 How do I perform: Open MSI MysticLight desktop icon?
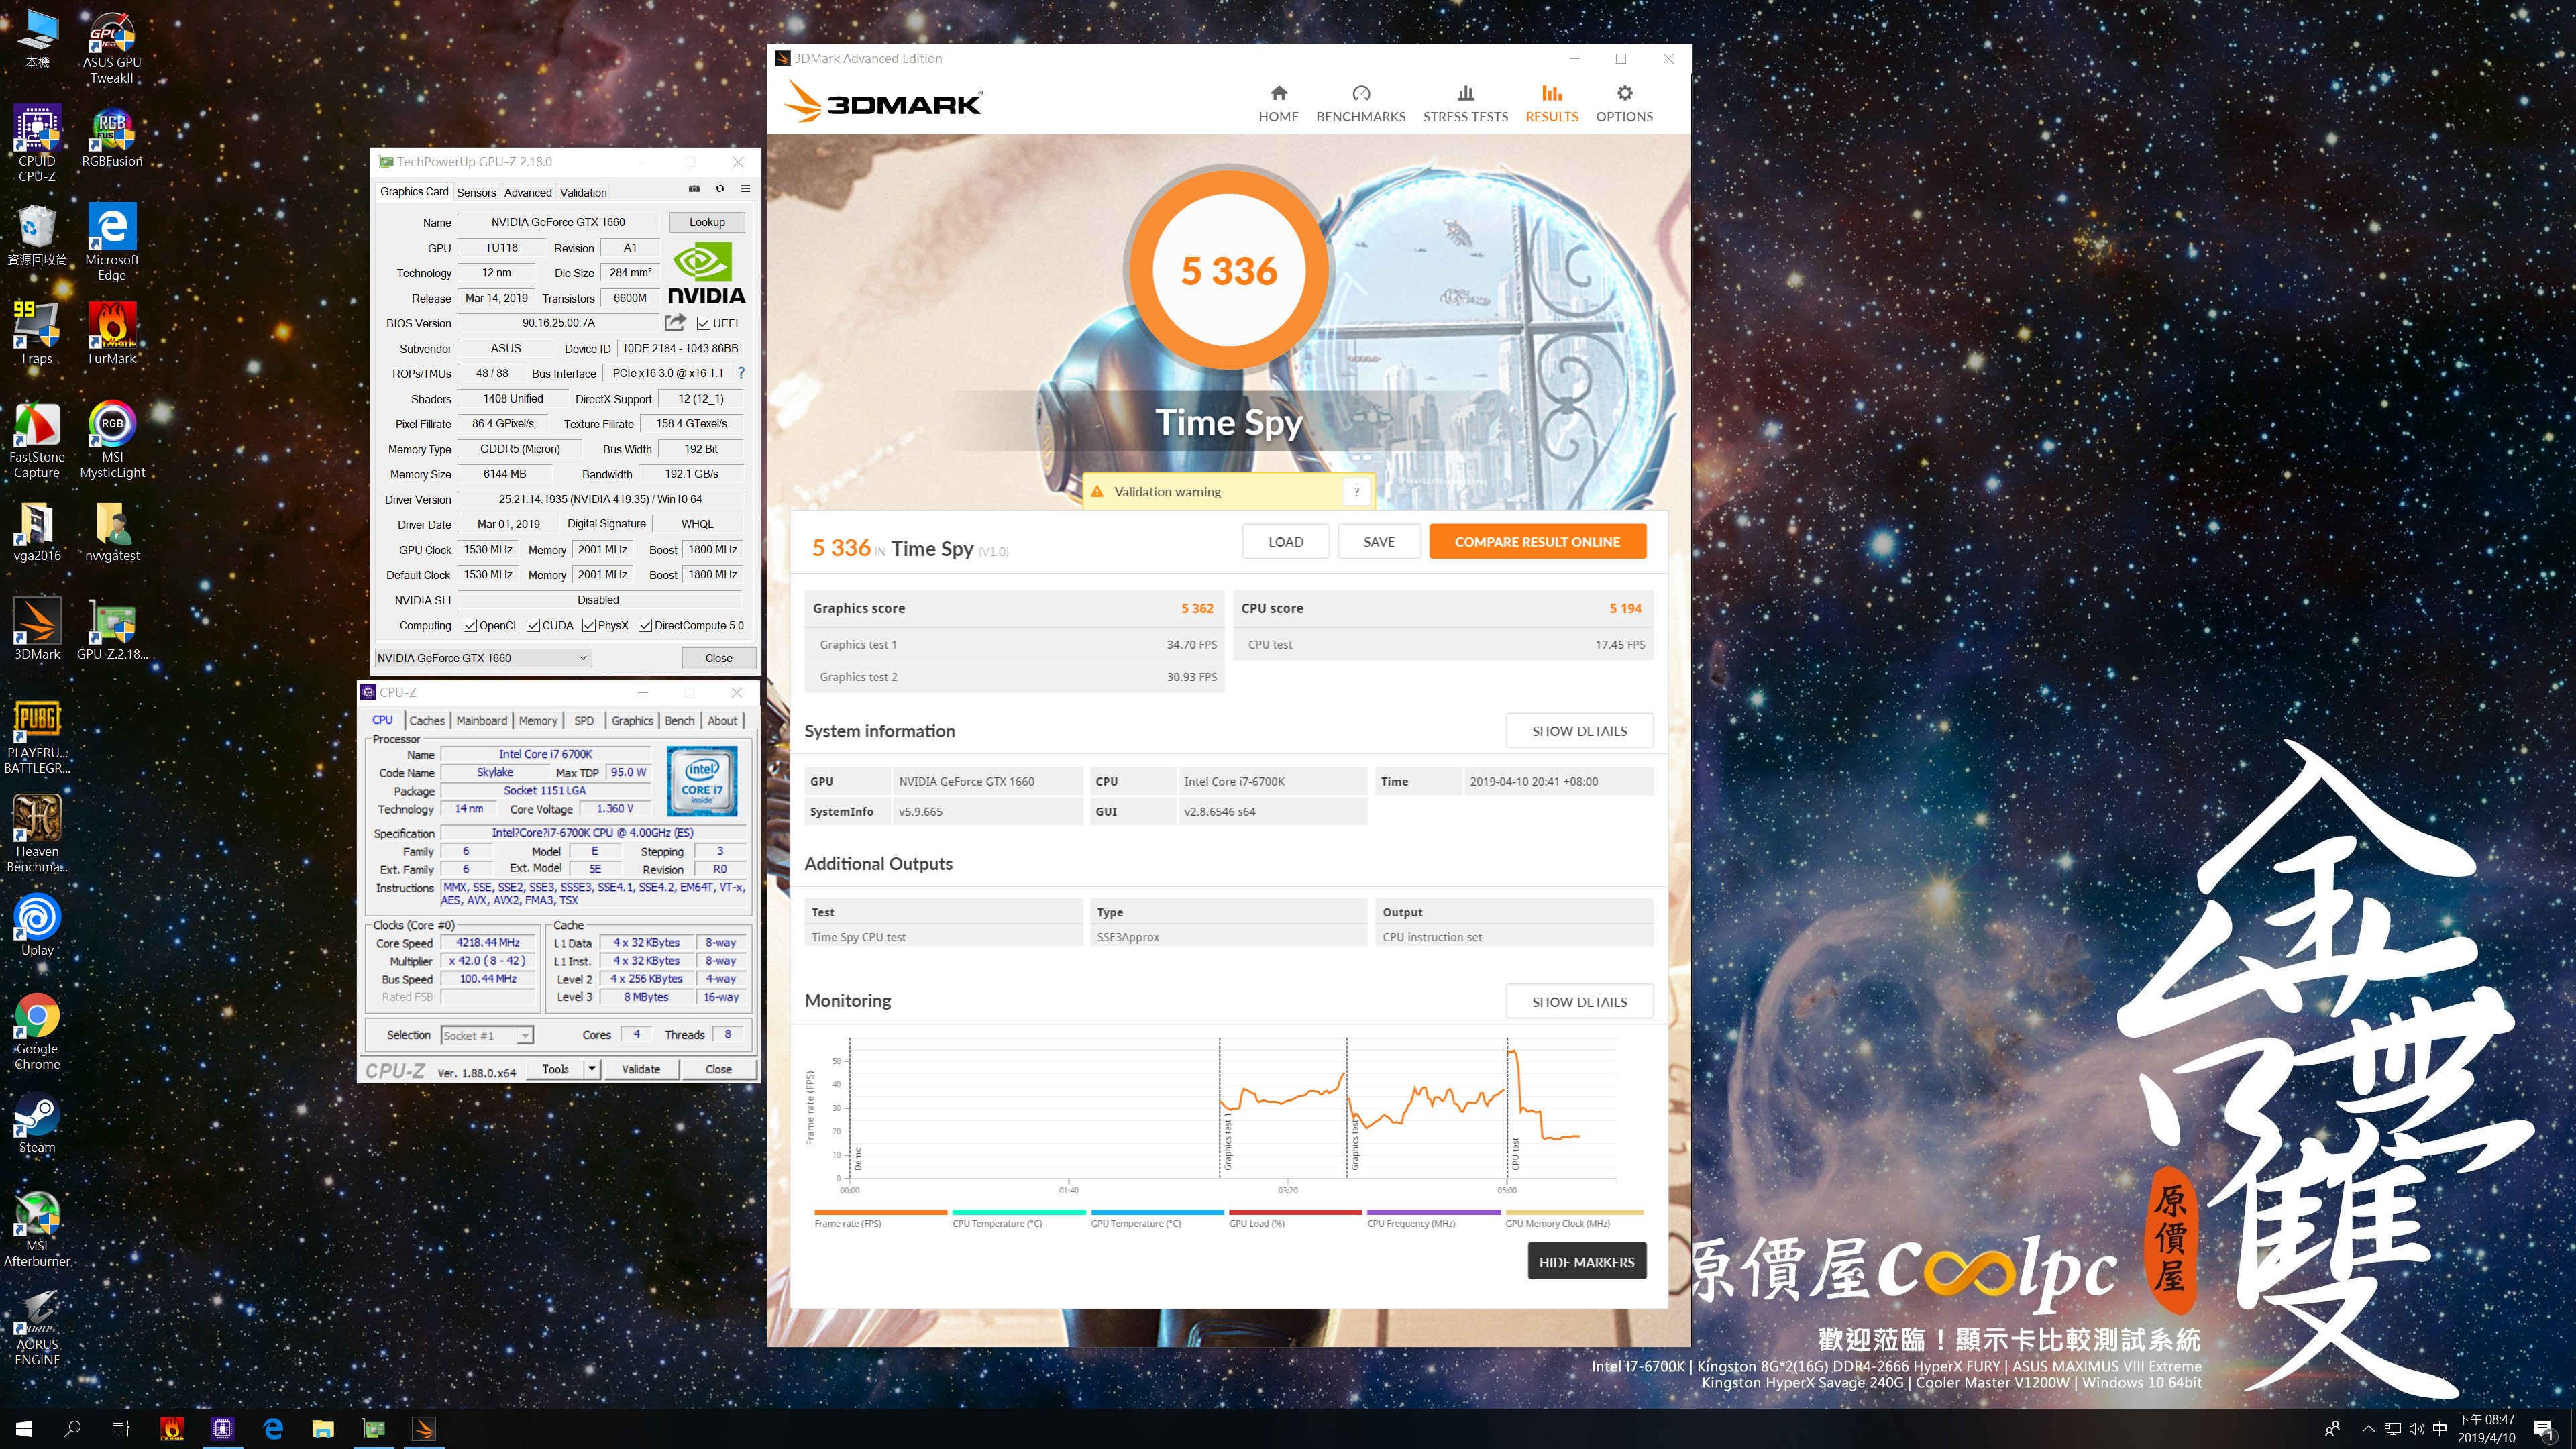click(x=112, y=440)
